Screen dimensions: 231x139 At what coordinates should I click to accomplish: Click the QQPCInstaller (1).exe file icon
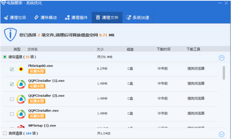coord(21,84)
